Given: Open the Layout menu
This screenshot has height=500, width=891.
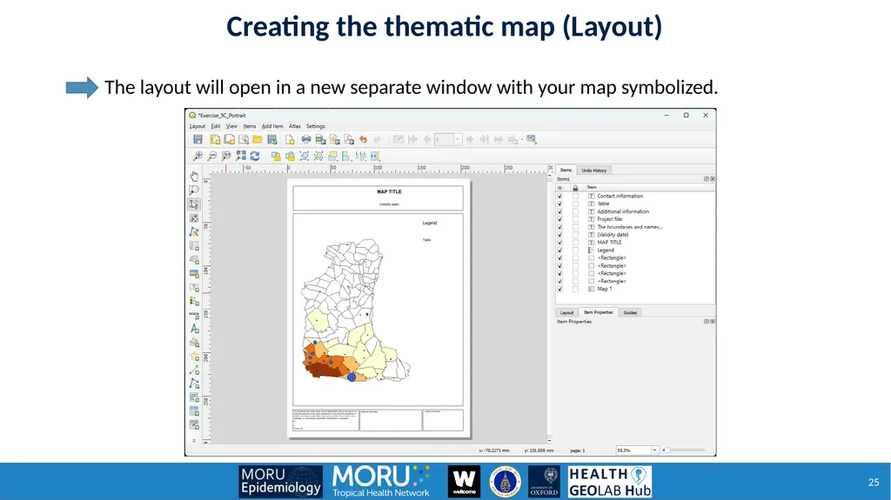Looking at the screenshot, I should [x=198, y=126].
